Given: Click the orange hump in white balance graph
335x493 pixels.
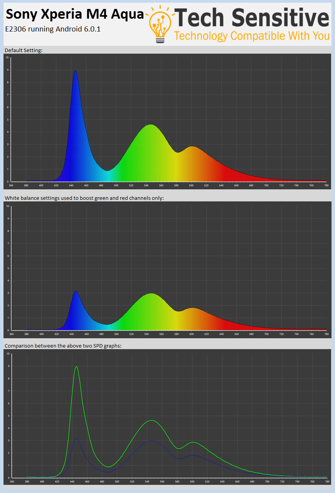Looking at the screenshot, I should pyautogui.click(x=192, y=319).
